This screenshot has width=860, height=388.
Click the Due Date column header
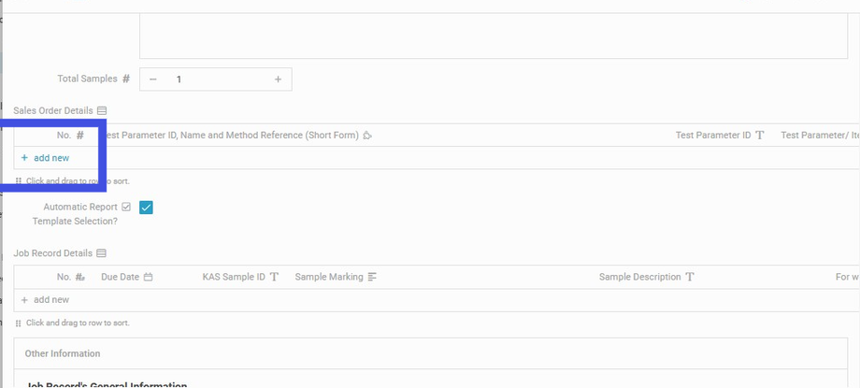coord(120,277)
